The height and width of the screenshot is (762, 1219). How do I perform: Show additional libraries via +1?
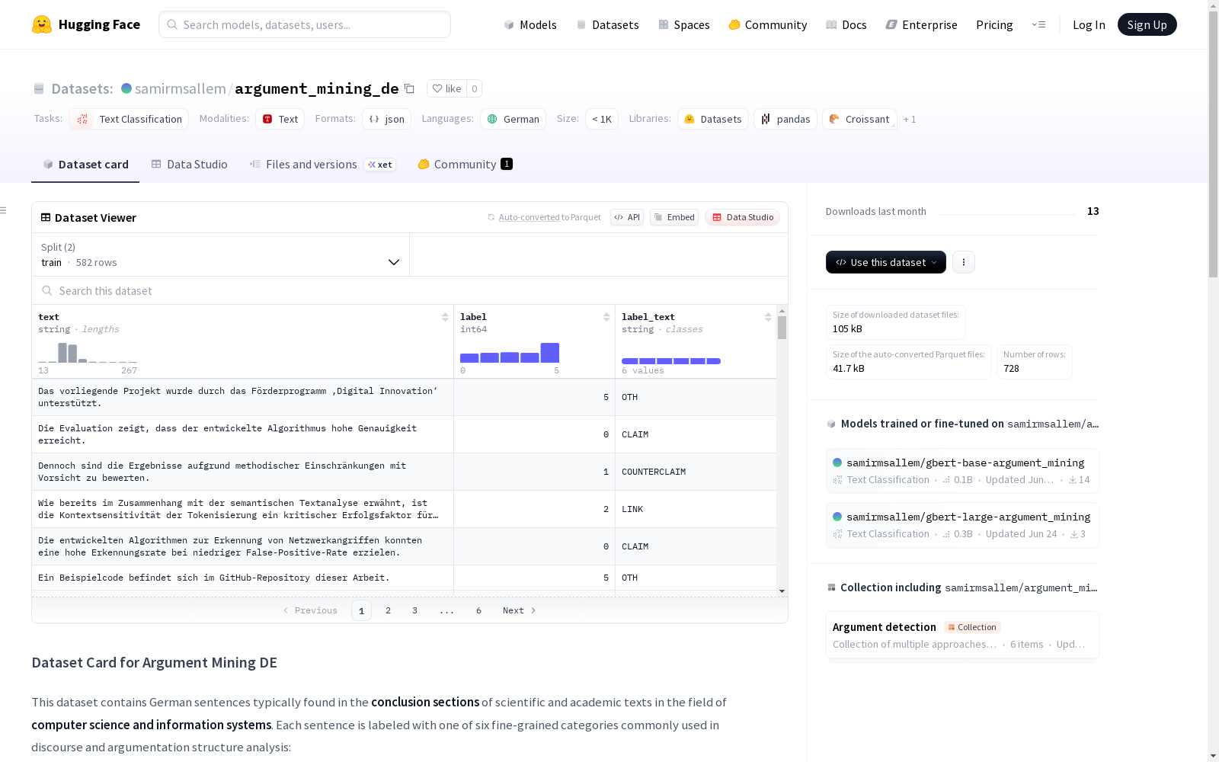[910, 119]
